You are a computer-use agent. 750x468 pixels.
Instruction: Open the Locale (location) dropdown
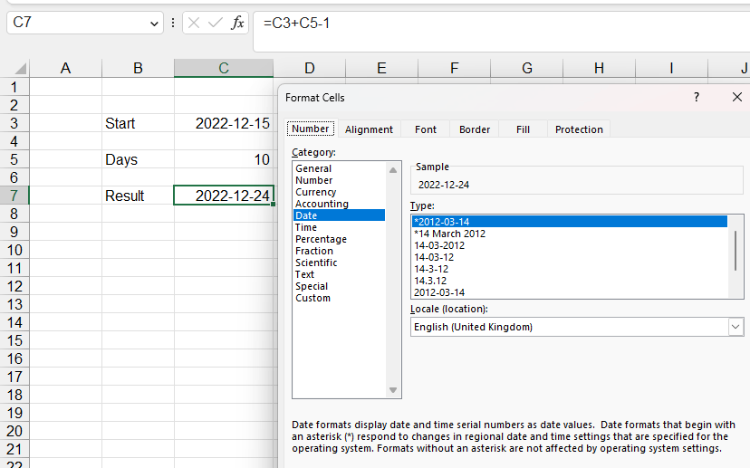[736, 327]
